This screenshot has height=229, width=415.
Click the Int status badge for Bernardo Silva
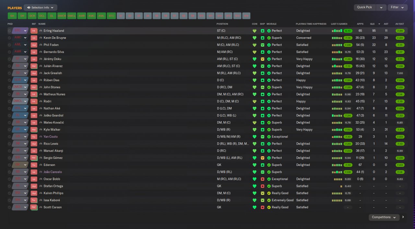click(x=34, y=52)
